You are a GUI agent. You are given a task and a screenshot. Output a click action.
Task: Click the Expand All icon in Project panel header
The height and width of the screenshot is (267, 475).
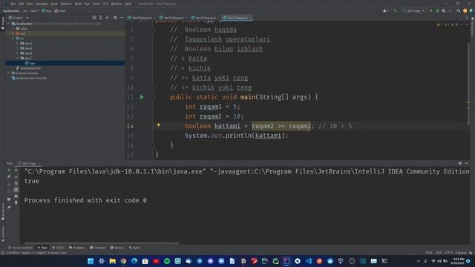click(x=101, y=18)
